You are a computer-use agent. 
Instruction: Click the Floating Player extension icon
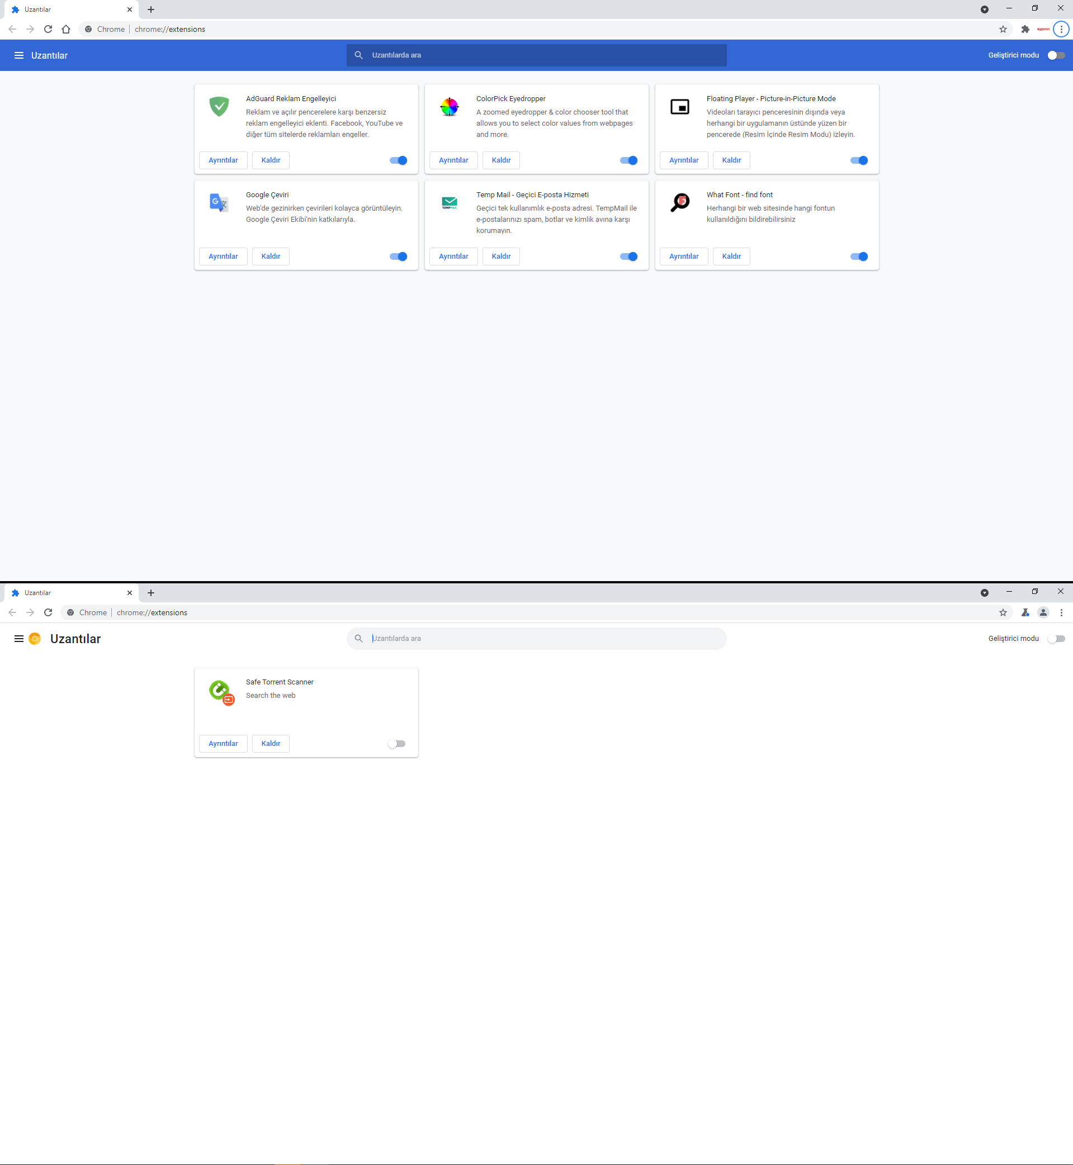tap(680, 106)
